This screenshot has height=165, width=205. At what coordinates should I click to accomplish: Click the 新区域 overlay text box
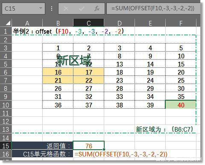(x=74, y=60)
